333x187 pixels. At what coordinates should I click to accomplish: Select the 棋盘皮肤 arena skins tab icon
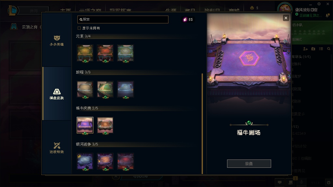tap(57, 92)
